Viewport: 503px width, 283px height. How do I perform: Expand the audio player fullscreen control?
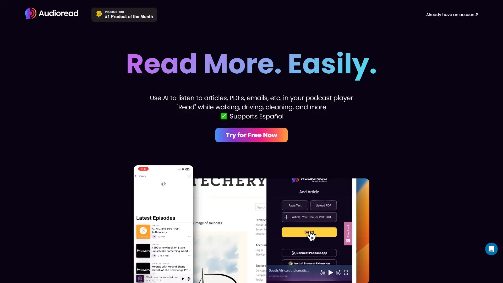pos(346,273)
